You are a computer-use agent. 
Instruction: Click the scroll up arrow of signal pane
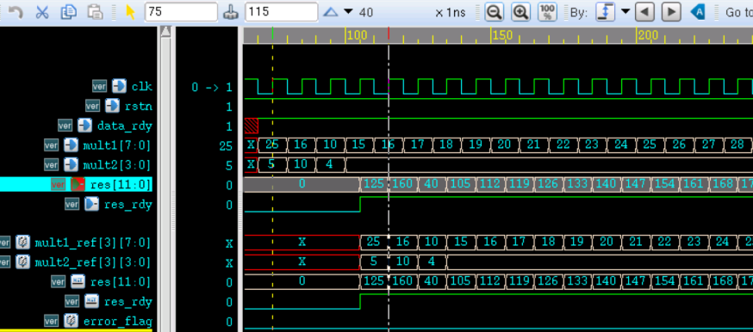(165, 32)
